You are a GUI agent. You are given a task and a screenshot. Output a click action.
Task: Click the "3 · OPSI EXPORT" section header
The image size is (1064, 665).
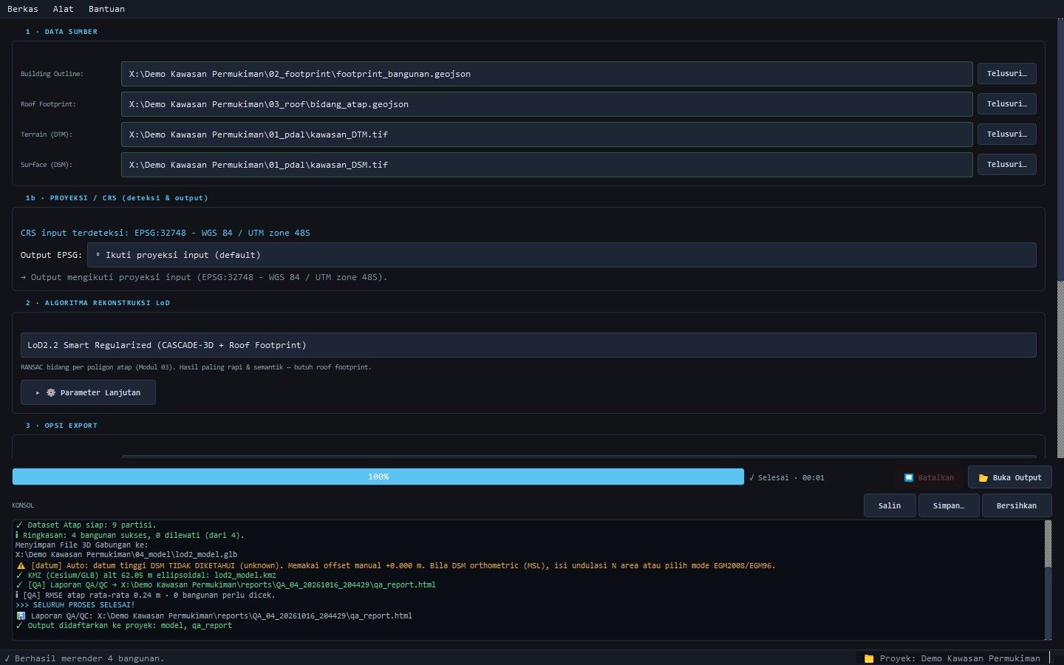click(x=61, y=426)
